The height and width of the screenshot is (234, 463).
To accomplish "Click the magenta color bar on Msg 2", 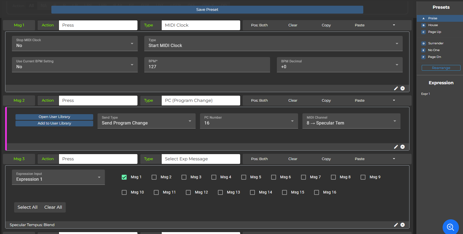I will pos(6,129).
